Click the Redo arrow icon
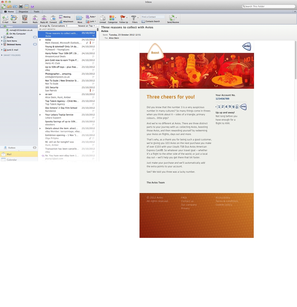This screenshot has height=307, width=297. [x=15, y=6]
